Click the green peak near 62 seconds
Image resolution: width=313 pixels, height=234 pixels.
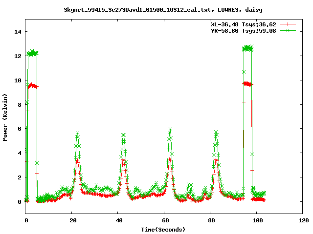tap(170, 129)
